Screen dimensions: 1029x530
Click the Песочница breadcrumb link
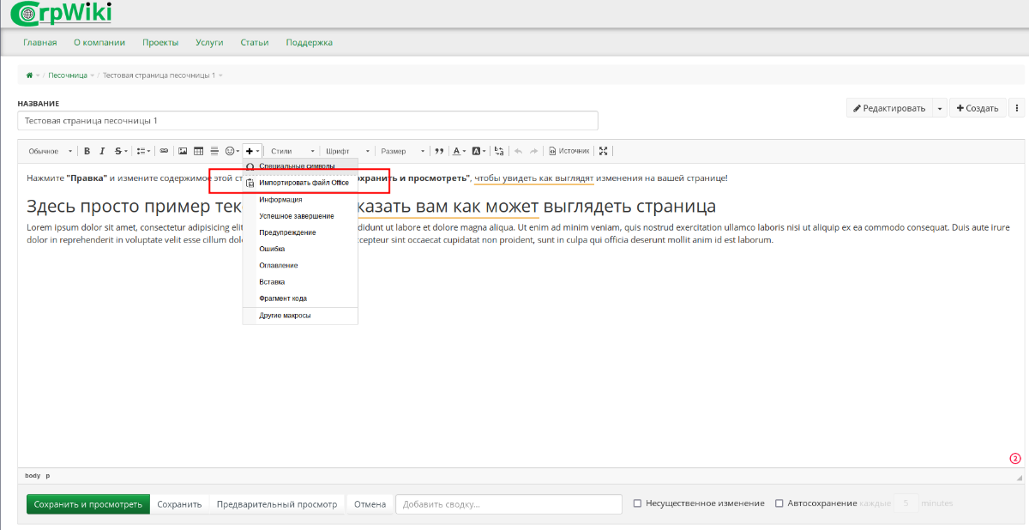[68, 75]
